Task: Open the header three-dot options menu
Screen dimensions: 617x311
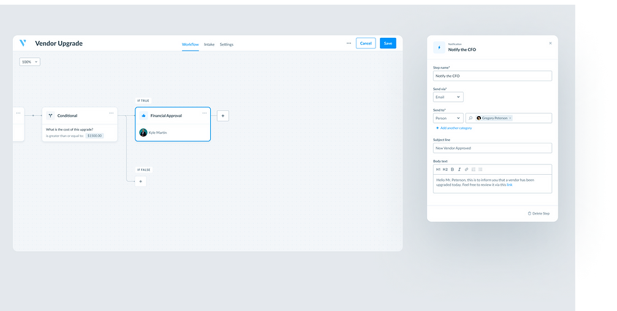Action: pos(349,43)
